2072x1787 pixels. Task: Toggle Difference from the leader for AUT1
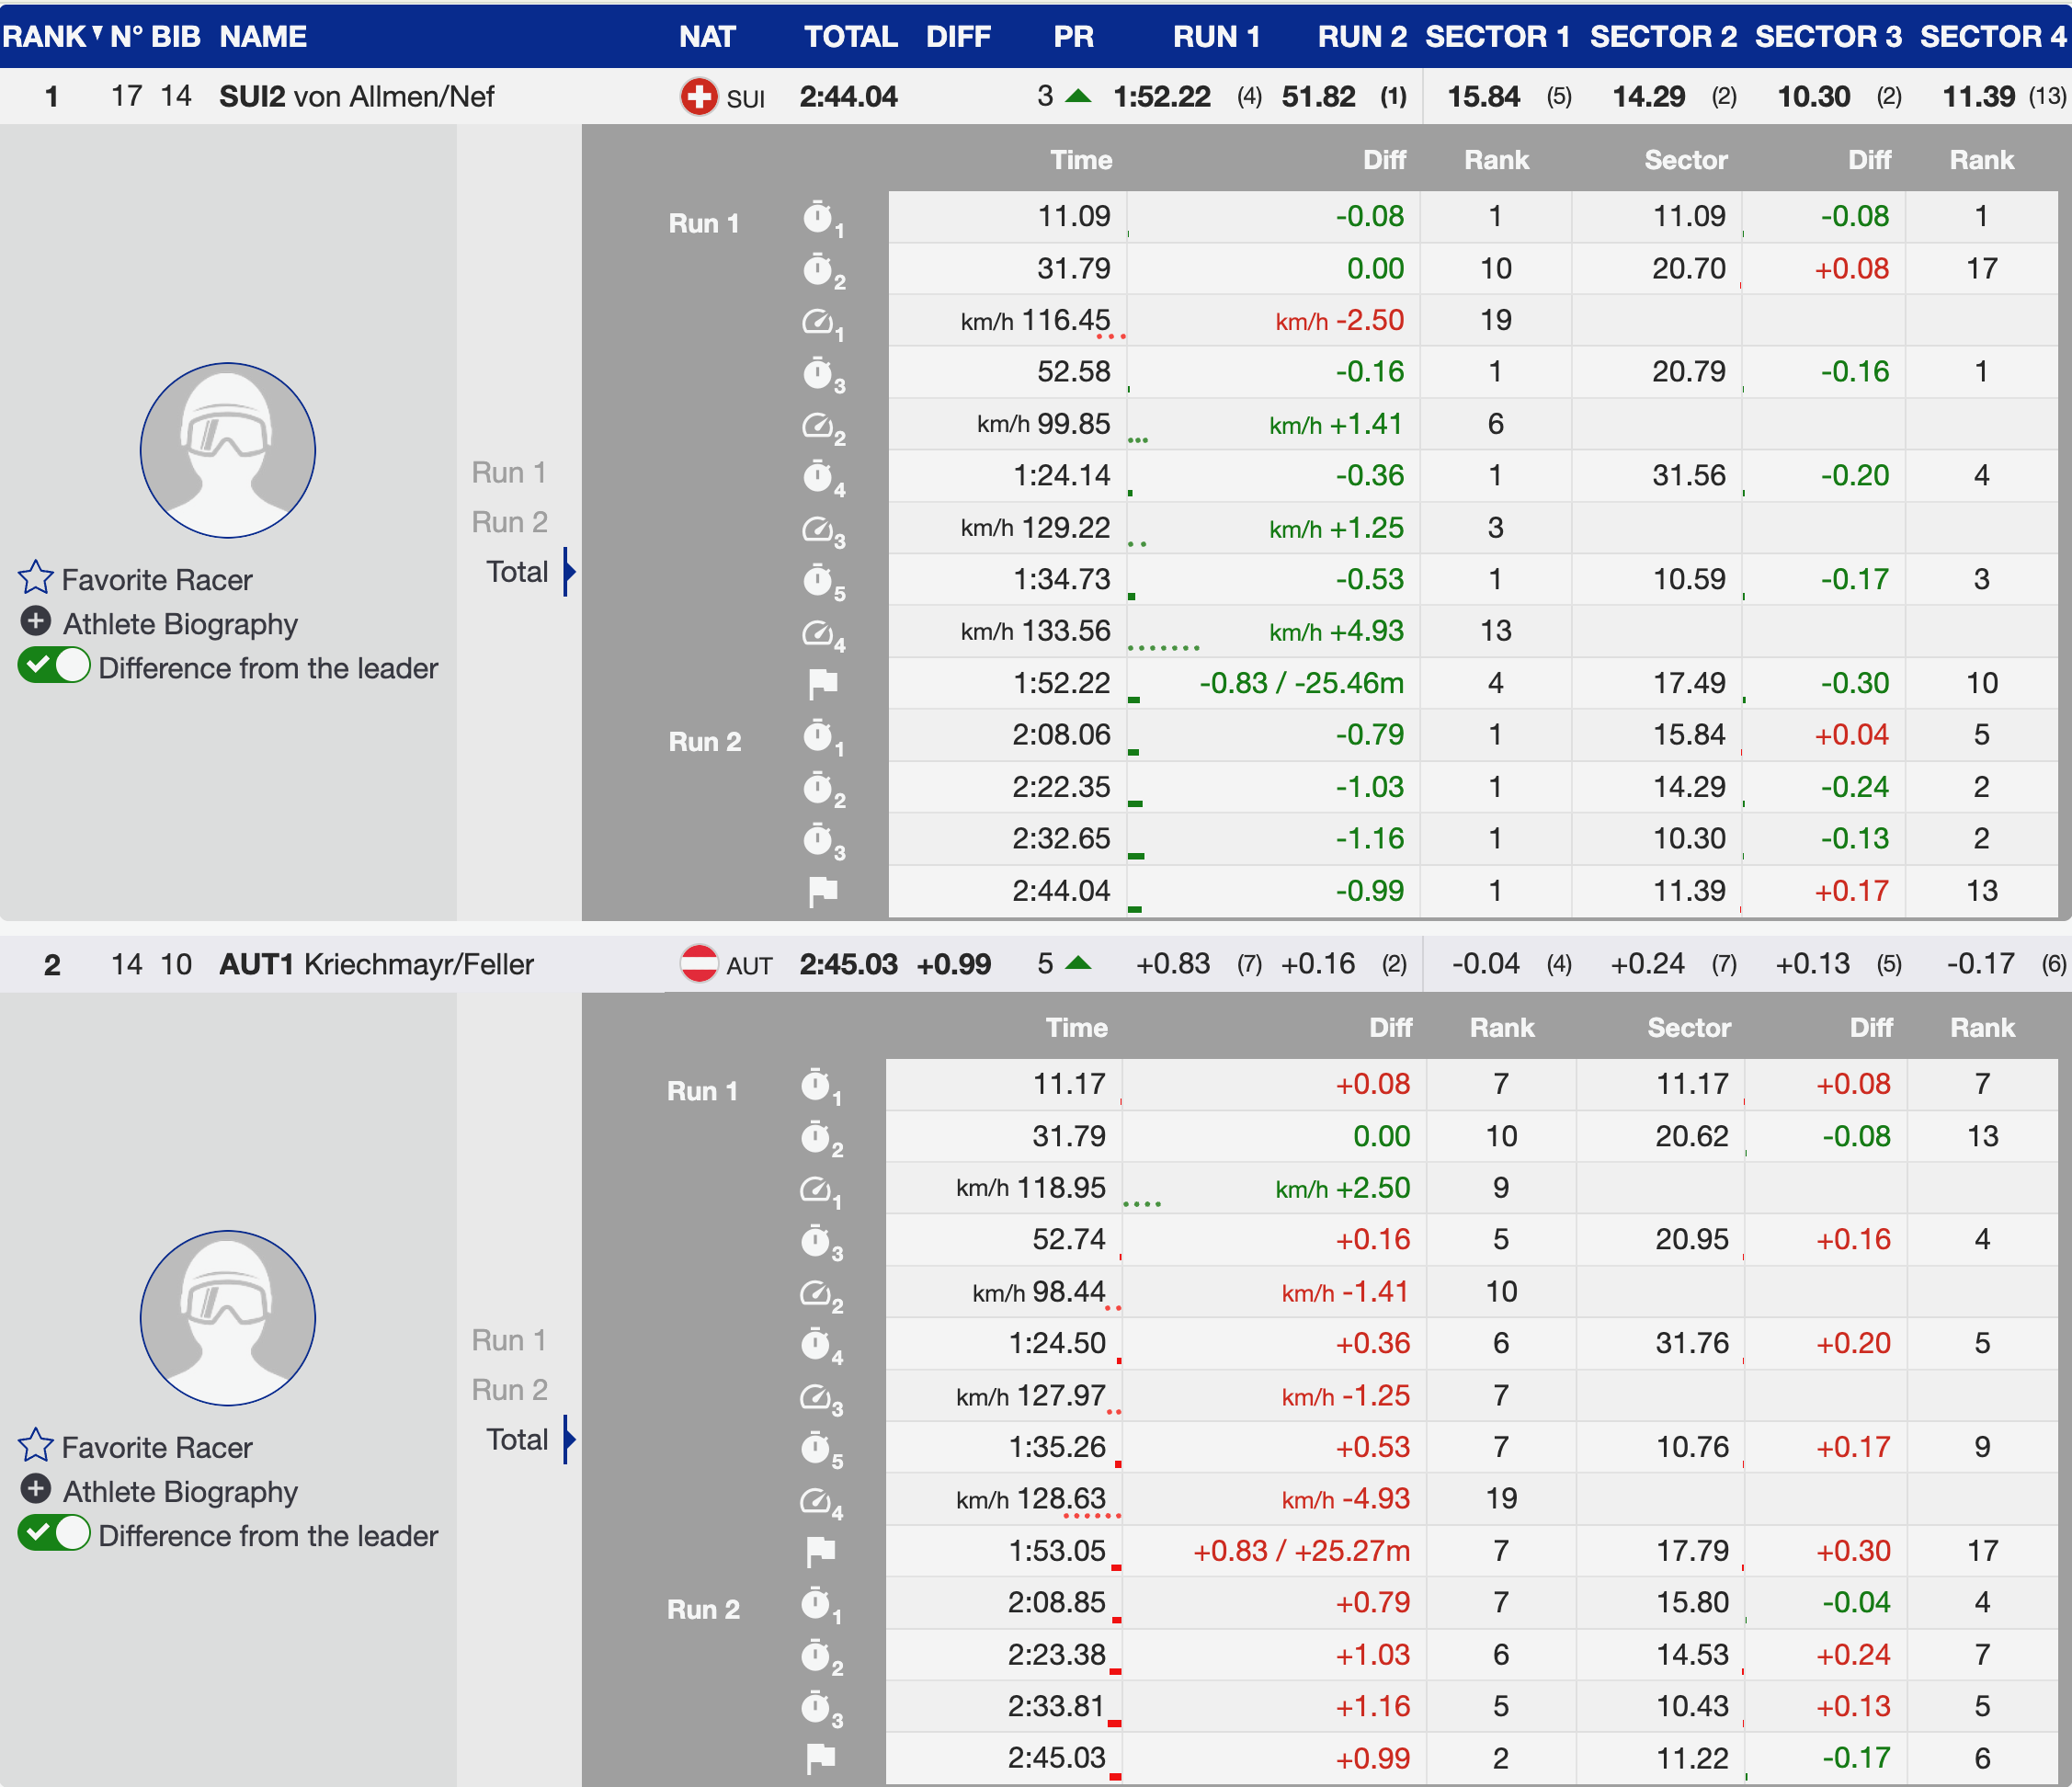54,1534
